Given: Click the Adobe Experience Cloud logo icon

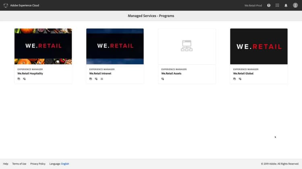Looking at the screenshot, I should pyautogui.click(x=6, y=5).
